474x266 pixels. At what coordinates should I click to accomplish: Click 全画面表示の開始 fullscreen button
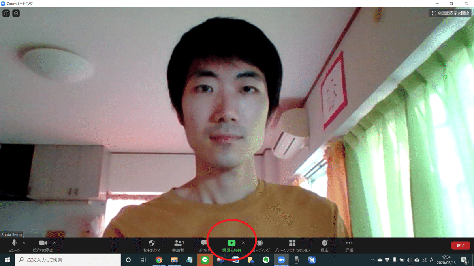coord(451,13)
